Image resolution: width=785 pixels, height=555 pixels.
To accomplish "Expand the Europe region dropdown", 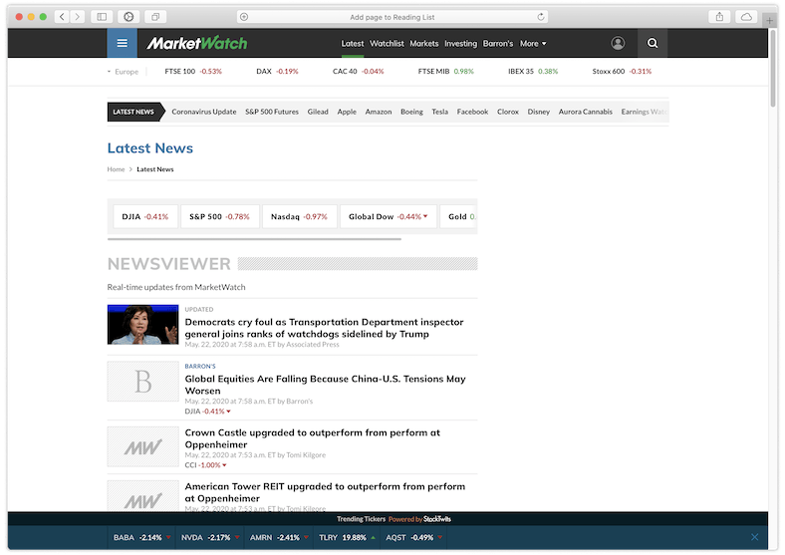I will 124,72.
